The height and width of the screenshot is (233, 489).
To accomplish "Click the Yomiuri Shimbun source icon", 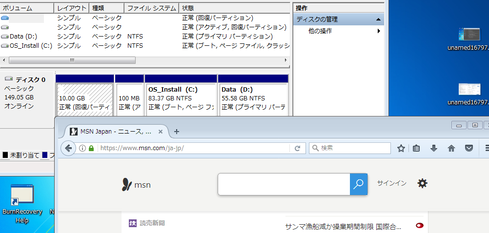I will [x=133, y=223].
